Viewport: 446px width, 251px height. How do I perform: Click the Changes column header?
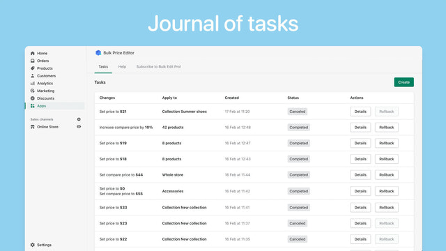[x=107, y=98]
